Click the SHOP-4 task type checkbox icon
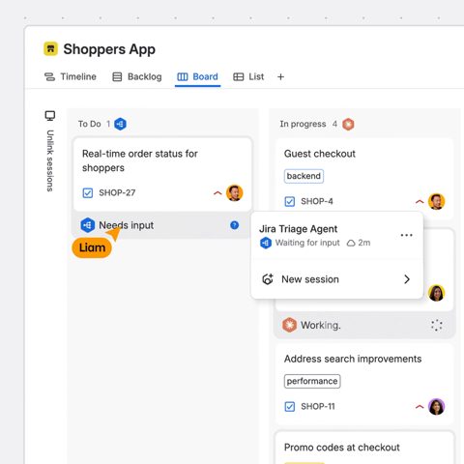The image size is (464, 464). 290,201
